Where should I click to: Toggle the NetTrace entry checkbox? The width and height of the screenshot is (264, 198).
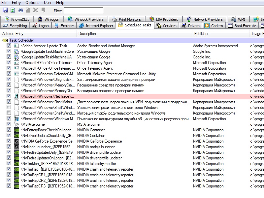[x=9, y=96]
